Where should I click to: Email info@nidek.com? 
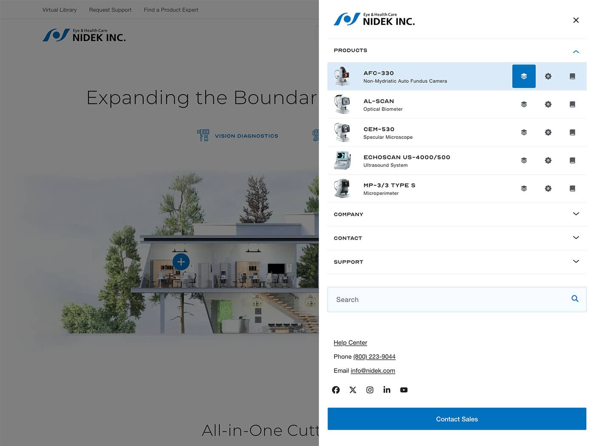[373, 371]
